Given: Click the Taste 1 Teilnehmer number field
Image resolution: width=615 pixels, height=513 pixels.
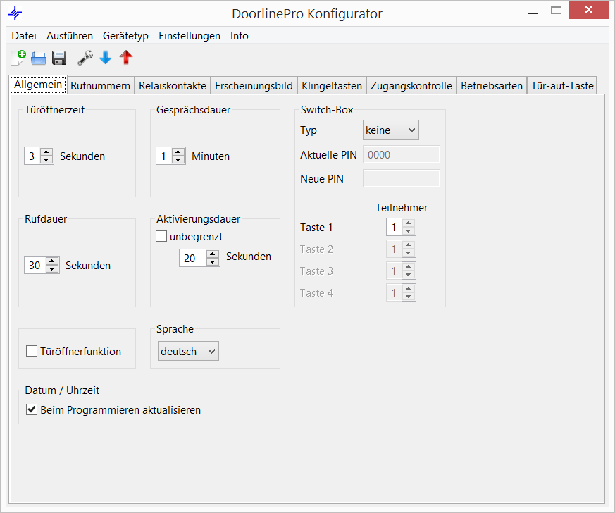Looking at the screenshot, I should tap(395, 227).
